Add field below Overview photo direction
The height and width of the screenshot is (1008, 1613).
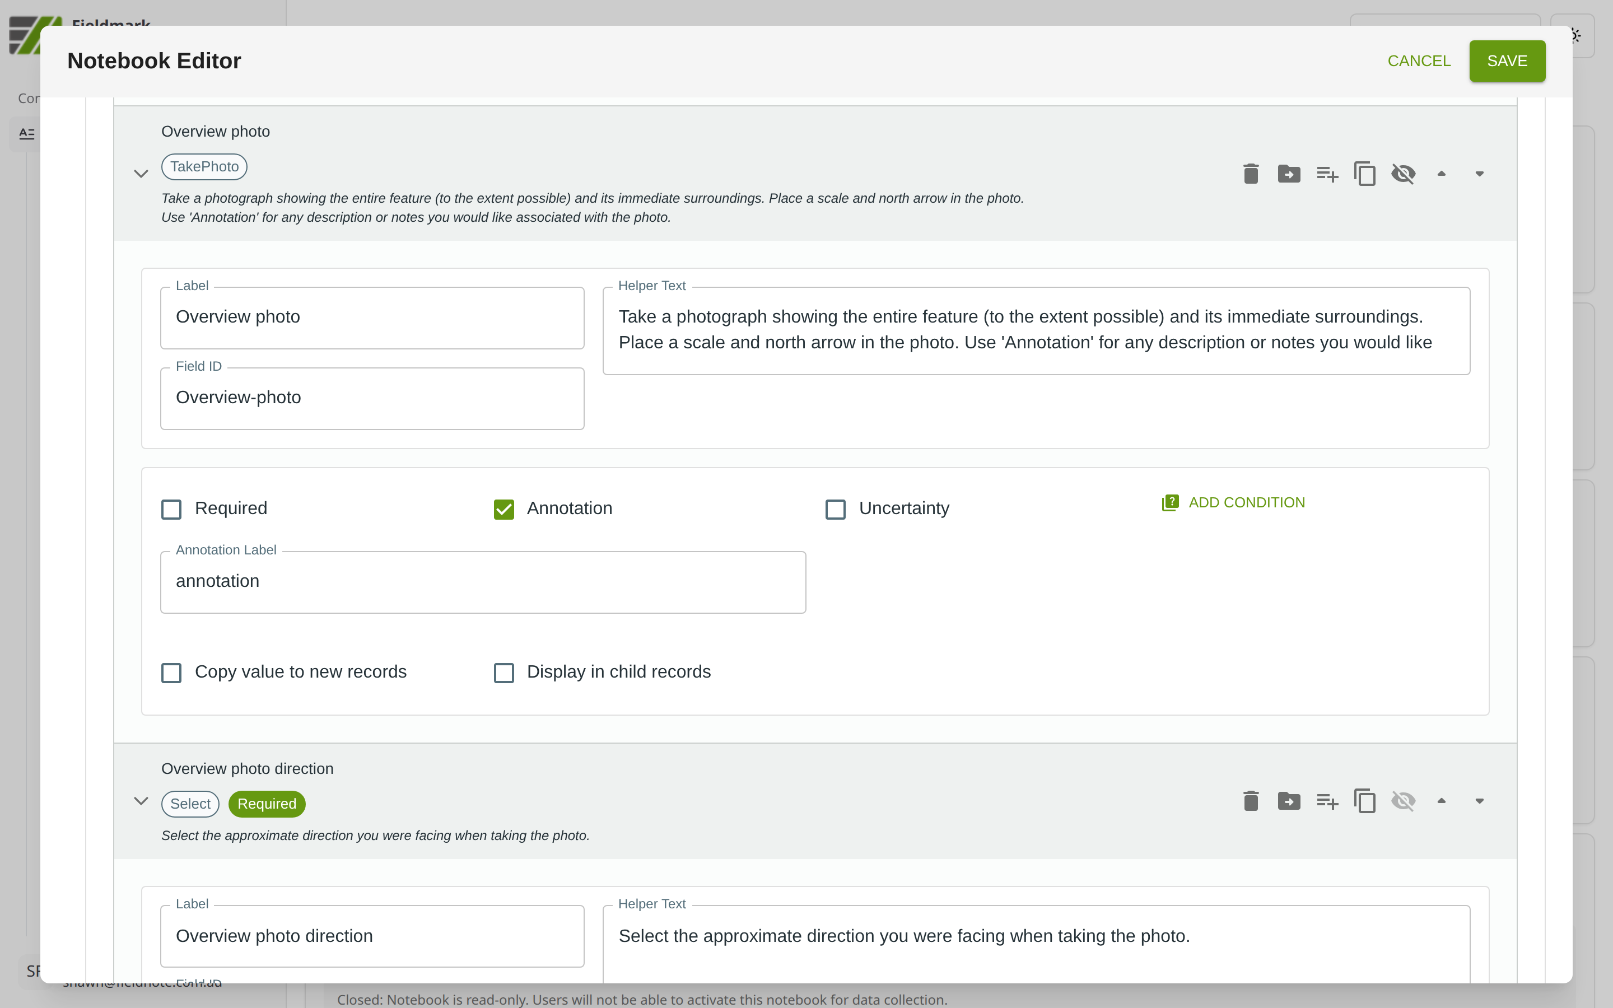coord(1327,801)
